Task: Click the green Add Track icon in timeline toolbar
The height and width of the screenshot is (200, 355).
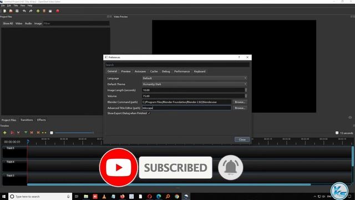Action: coord(5,133)
